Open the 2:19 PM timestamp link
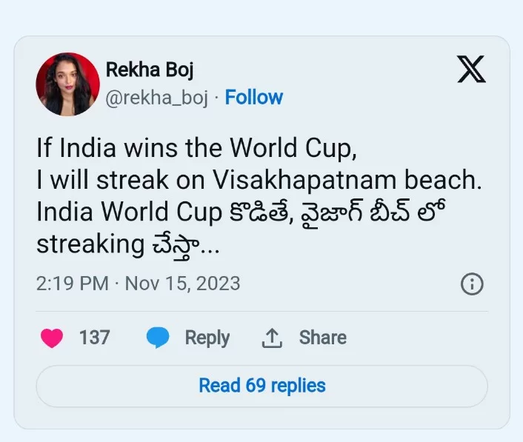This screenshot has width=523, height=442. click(x=73, y=284)
